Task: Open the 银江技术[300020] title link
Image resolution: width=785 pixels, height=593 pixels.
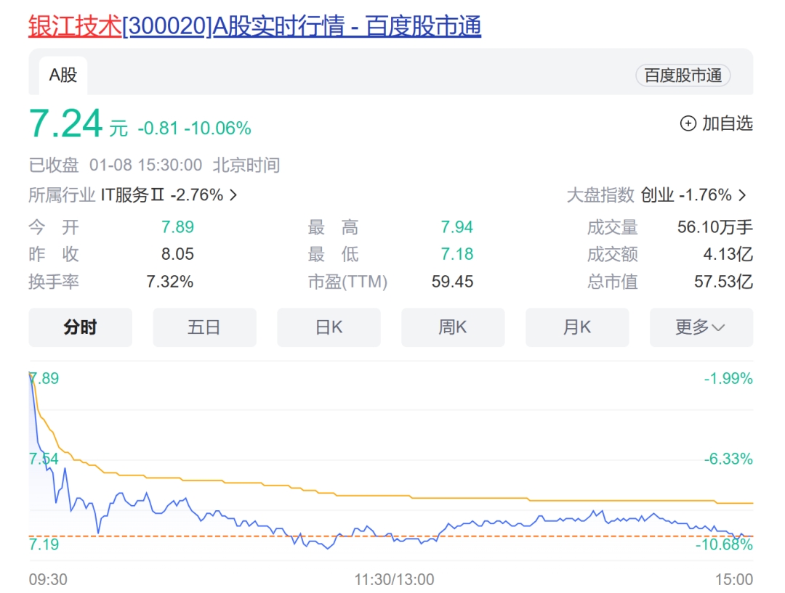Action: tap(254, 26)
